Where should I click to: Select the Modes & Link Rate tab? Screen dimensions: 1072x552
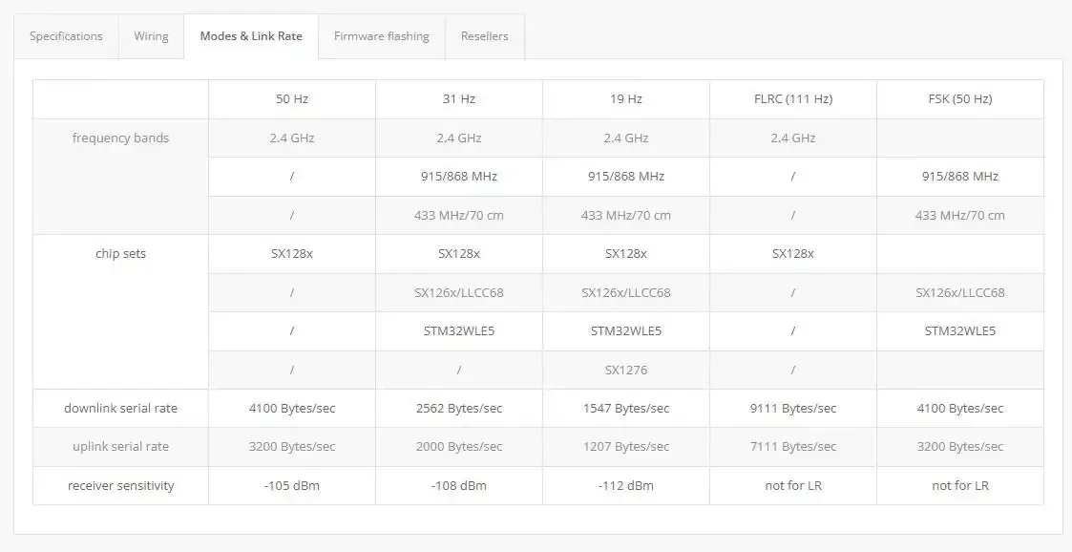251,36
